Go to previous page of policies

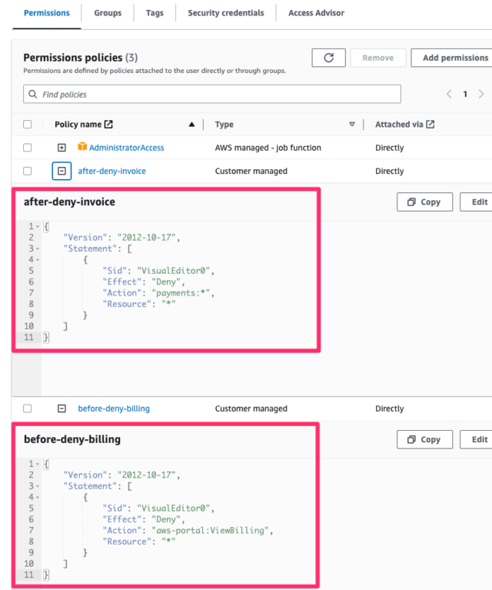[x=449, y=94]
